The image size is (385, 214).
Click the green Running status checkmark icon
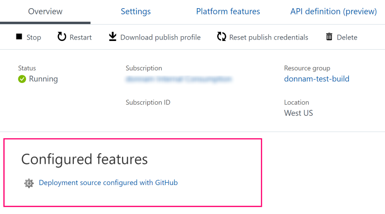[x=22, y=79]
